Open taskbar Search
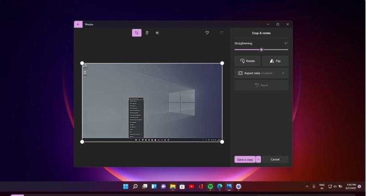 coord(135,187)
